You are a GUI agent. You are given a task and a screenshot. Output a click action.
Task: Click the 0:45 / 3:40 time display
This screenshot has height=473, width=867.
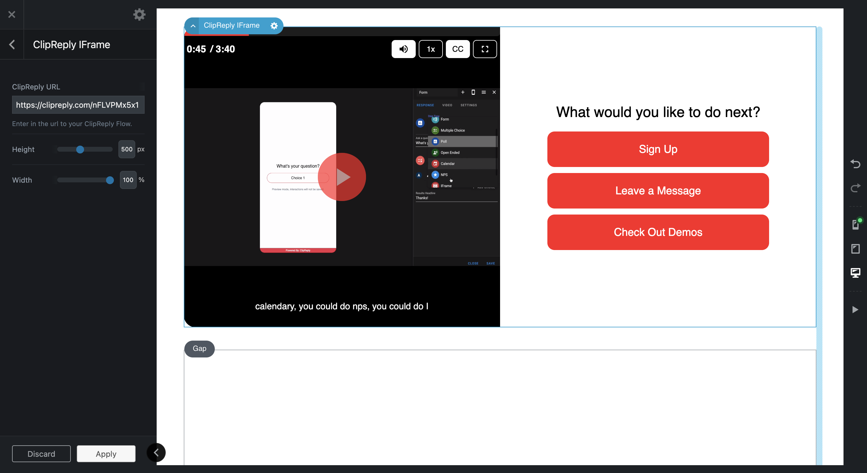[211, 49]
